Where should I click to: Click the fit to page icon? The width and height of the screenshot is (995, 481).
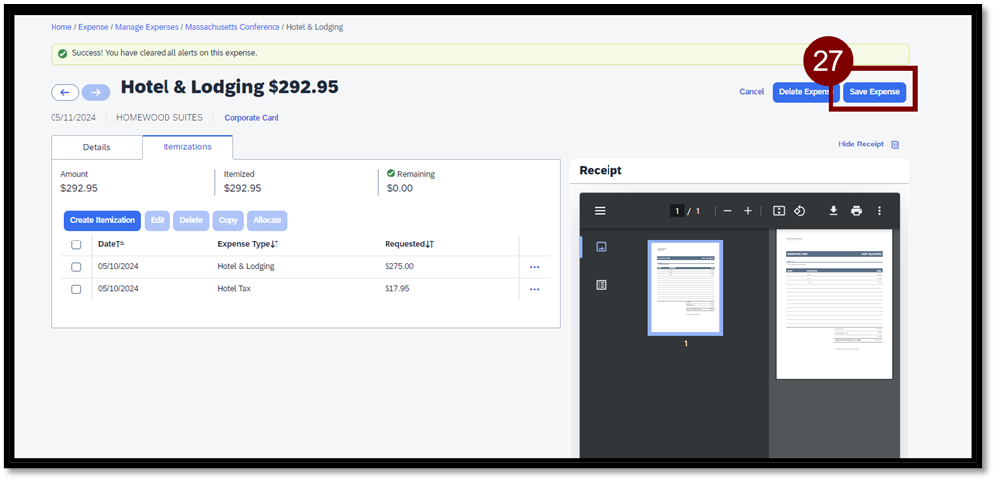779,211
